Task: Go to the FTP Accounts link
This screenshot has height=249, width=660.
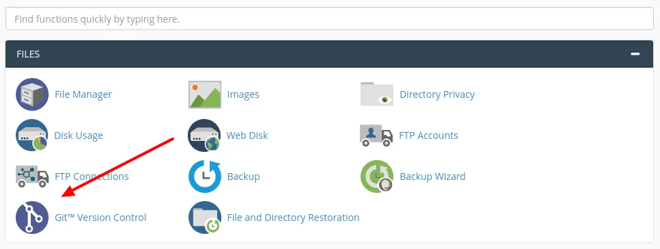Action: point(428,135)
